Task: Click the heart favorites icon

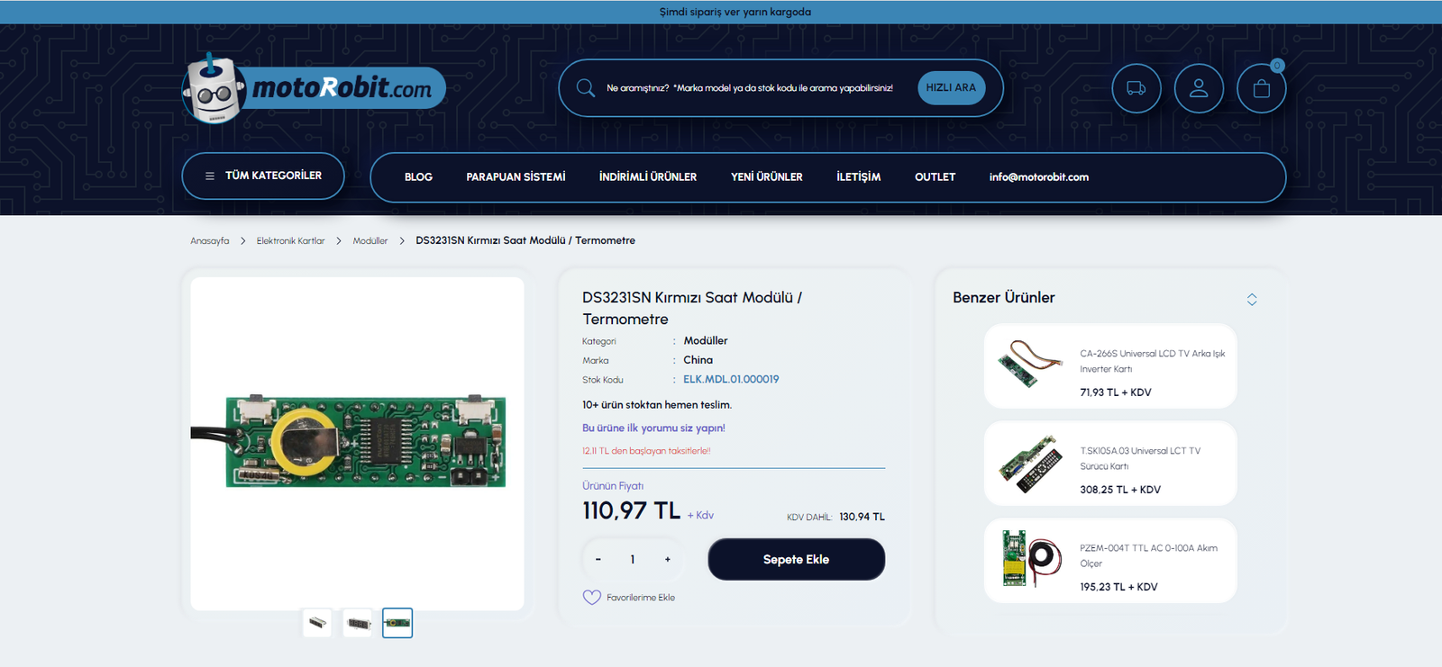Action: click(x=591, y=597)
